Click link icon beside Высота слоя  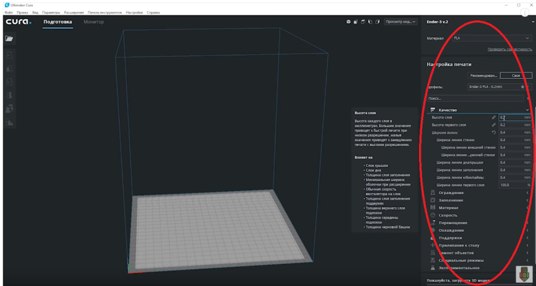pyautogui.click(x=493, y=117)
